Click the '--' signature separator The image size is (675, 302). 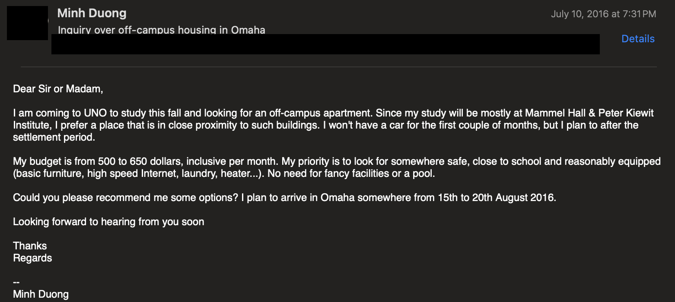tap(16, 282)
